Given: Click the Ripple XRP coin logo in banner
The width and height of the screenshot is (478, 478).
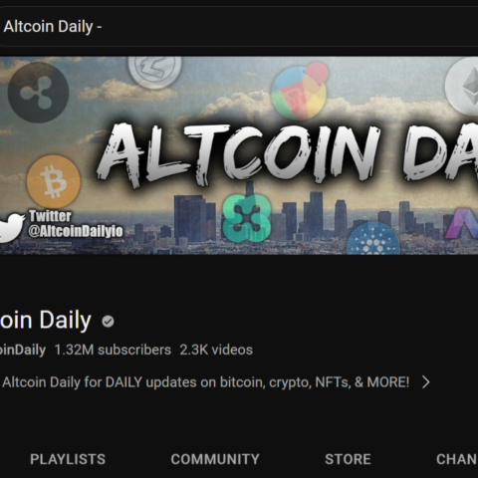Looking at the screenshot, I should pos(38,93).
